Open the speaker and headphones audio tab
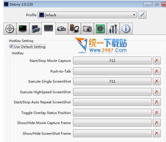 tap(75, 29)
